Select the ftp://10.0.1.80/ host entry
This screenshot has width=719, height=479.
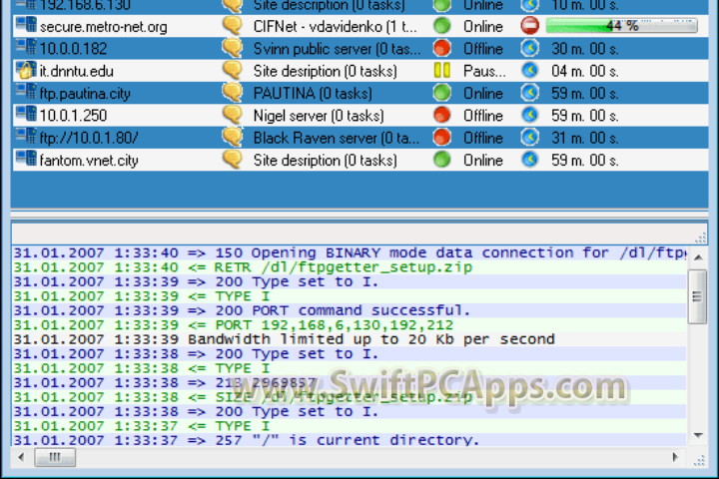coord(89,138)
